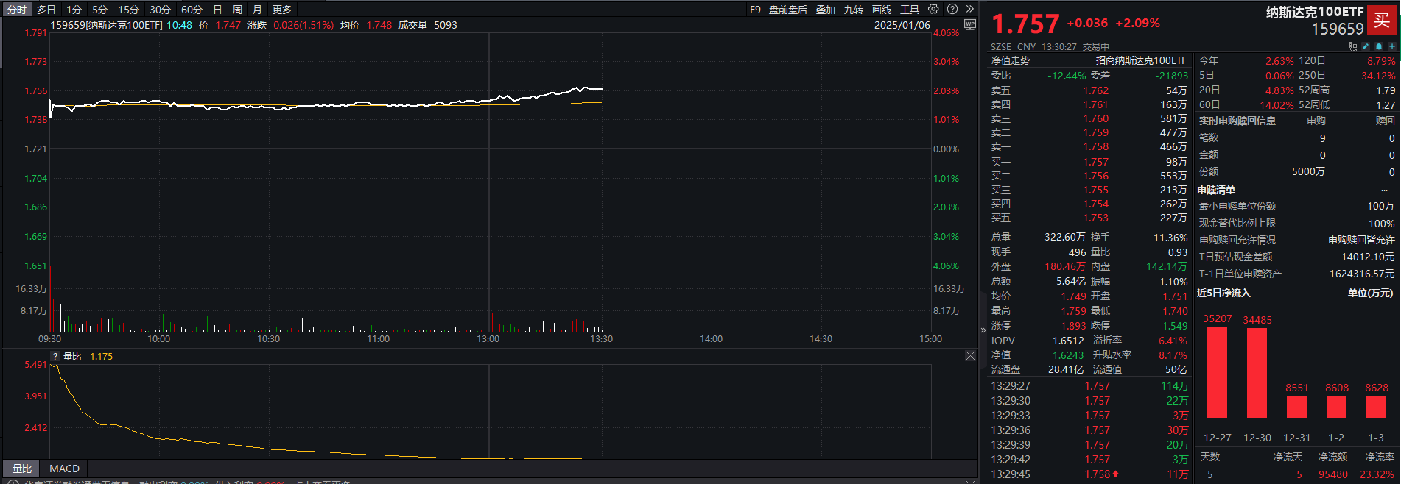Click the 叠加 overlay tool
This screenshot has width=1401, height=484.
(x=826, y=10)
